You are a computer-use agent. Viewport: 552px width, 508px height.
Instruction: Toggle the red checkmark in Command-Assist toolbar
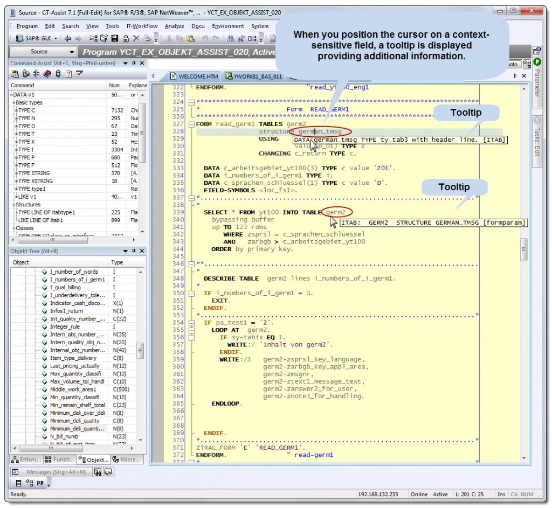[x=79, y=74]
